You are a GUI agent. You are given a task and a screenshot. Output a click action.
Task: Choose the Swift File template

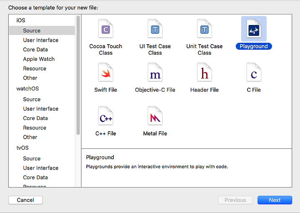[x=105, y=73]
